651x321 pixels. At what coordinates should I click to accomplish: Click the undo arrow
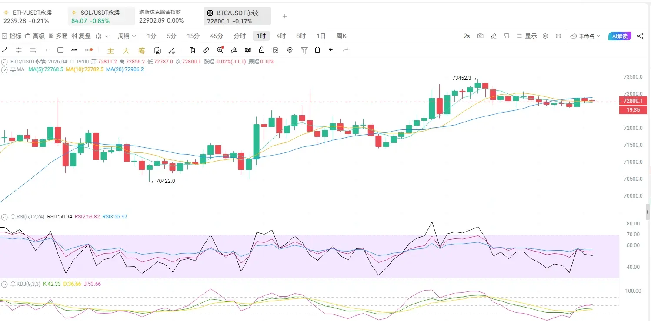(332, 50)
